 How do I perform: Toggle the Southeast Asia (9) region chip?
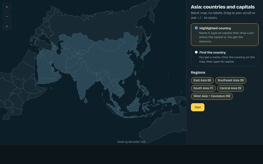click(231, 80)
